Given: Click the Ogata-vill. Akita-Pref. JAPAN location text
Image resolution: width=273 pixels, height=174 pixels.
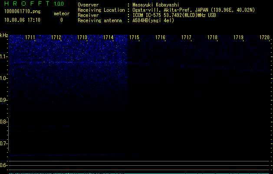Looking at the screenshot, I should pos(194,10).
